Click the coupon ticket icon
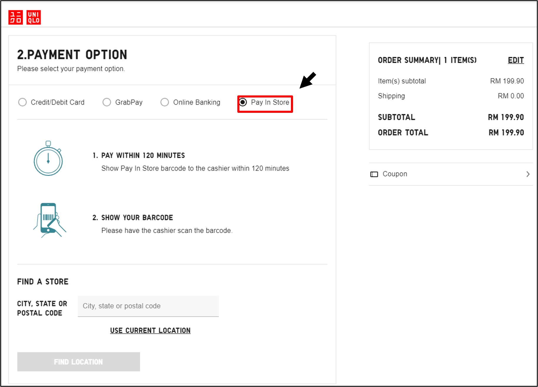 [374, 174]
